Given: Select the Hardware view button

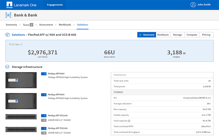Looking at the screenshot, I should 163,35.
